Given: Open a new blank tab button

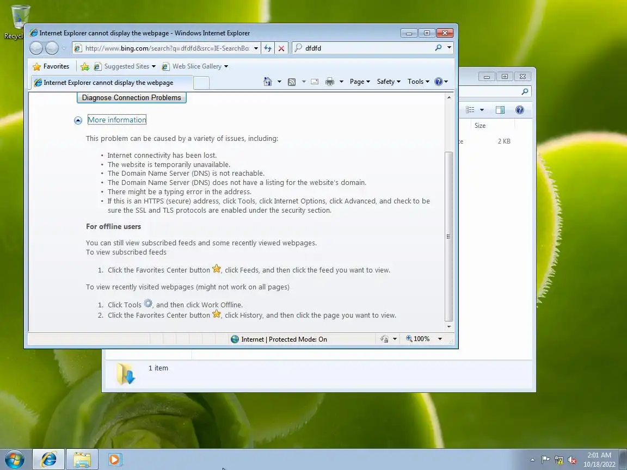Looking at the screenshot, I should pos(201,83).
